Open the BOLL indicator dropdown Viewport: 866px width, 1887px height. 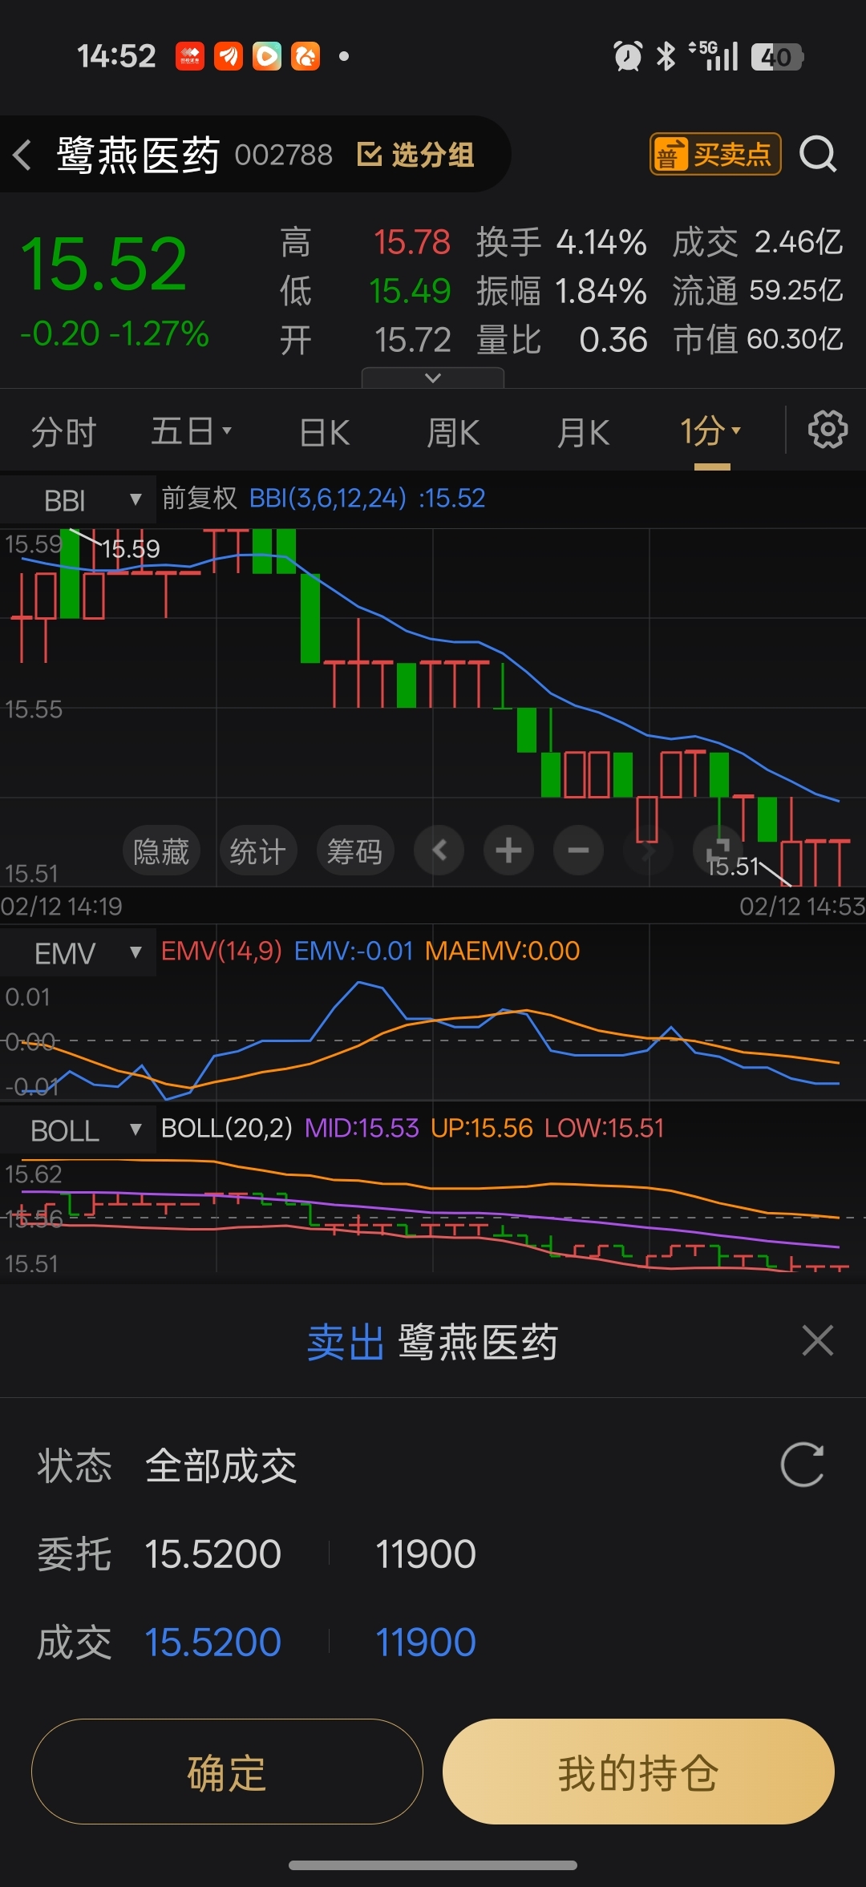click(78, 1130)
